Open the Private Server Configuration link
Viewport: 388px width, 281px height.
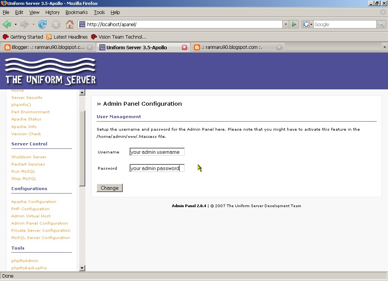tap(41, 230)
